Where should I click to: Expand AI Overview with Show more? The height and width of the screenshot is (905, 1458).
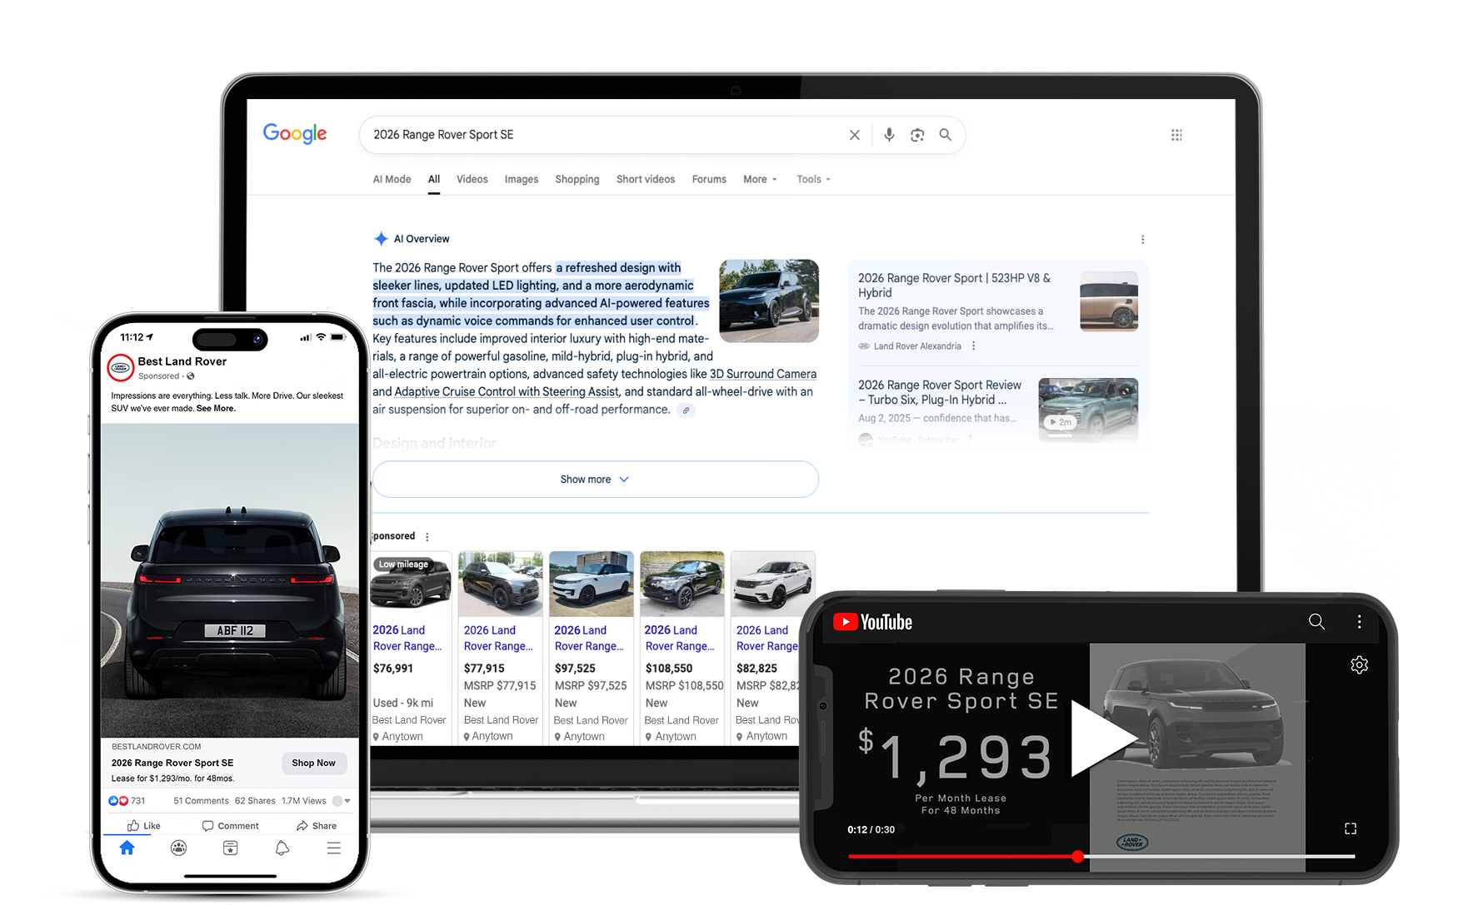click(x=595, y=480)
